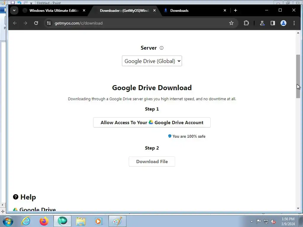This screenshot has height=227, width=303.
Task: Close the Windows Vista Ultimate Edition tab
Action: tap(84, 10)
